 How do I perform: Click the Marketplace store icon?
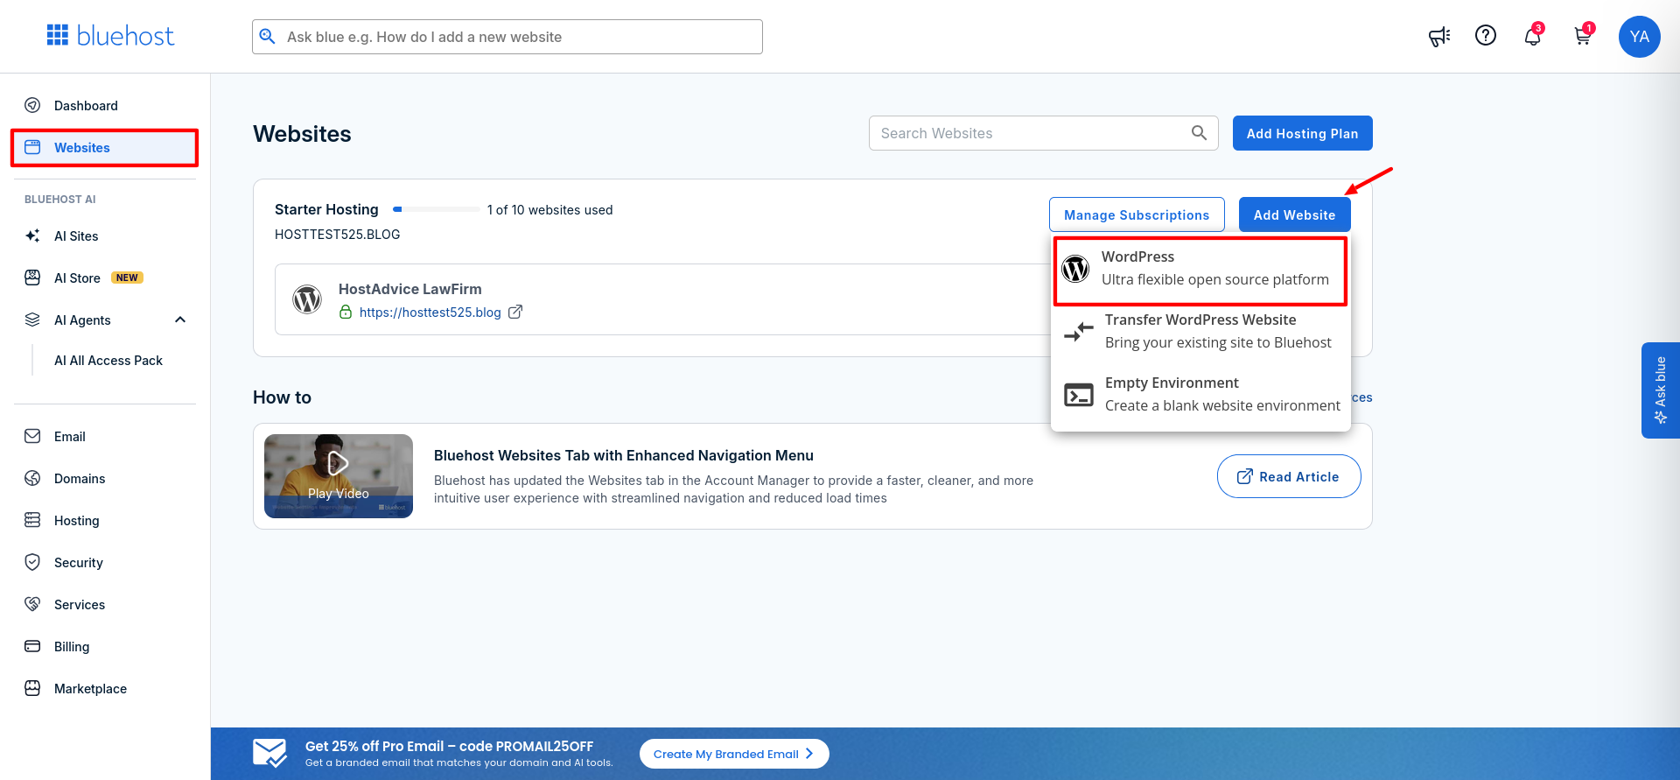coord(32,688)
